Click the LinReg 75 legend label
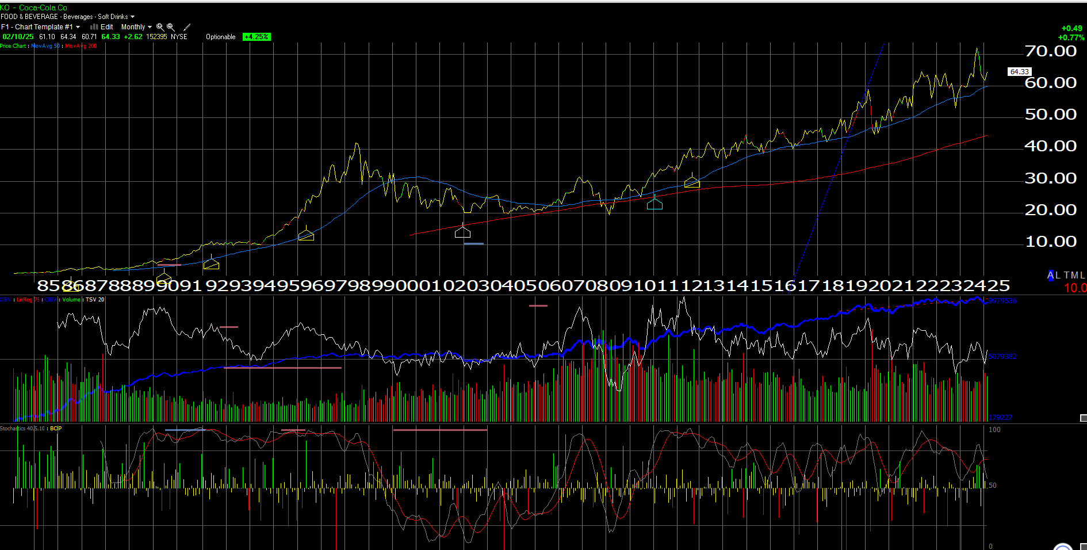 coord(28,300)
